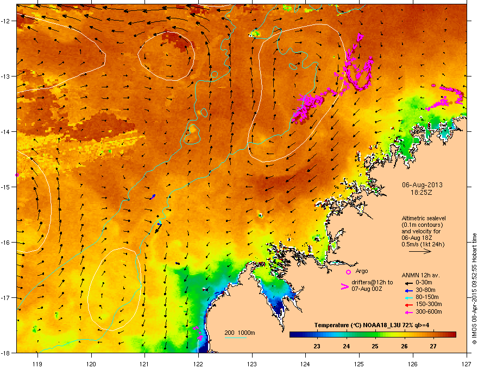Click the red 150-300m arrow legend symbol
The width and height of the screenshot is (478, 369).
pyautogui.click(x=408, y=305)
